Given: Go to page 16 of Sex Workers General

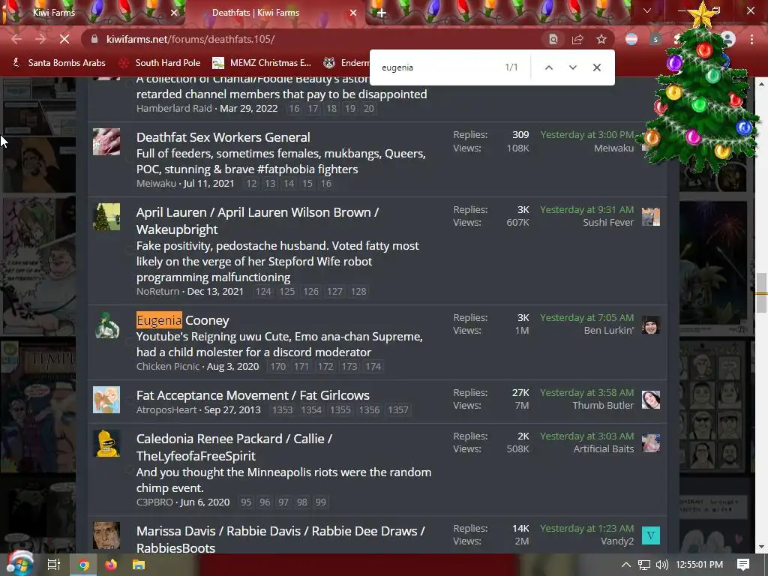Looking at the screenshot, I should (x=325, y=184).
